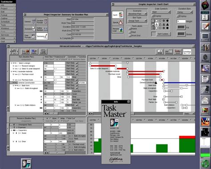The width and height of the screenshot is (211, 169).
Task: Click the Proj Inspector toolbar button
Action: 25,52
